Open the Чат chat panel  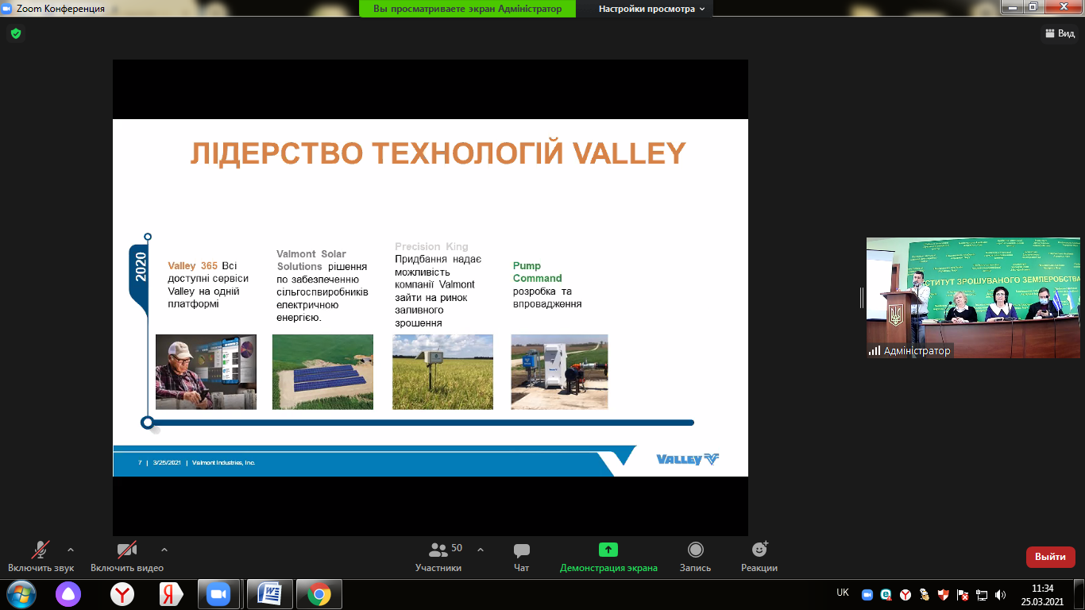(x=521, y=556)
